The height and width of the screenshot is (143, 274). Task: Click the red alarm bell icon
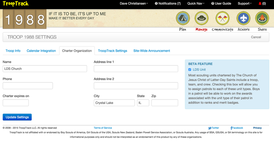point(260,3)
